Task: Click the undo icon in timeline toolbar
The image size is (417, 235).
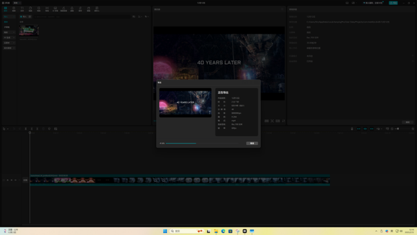Action: 14,129
